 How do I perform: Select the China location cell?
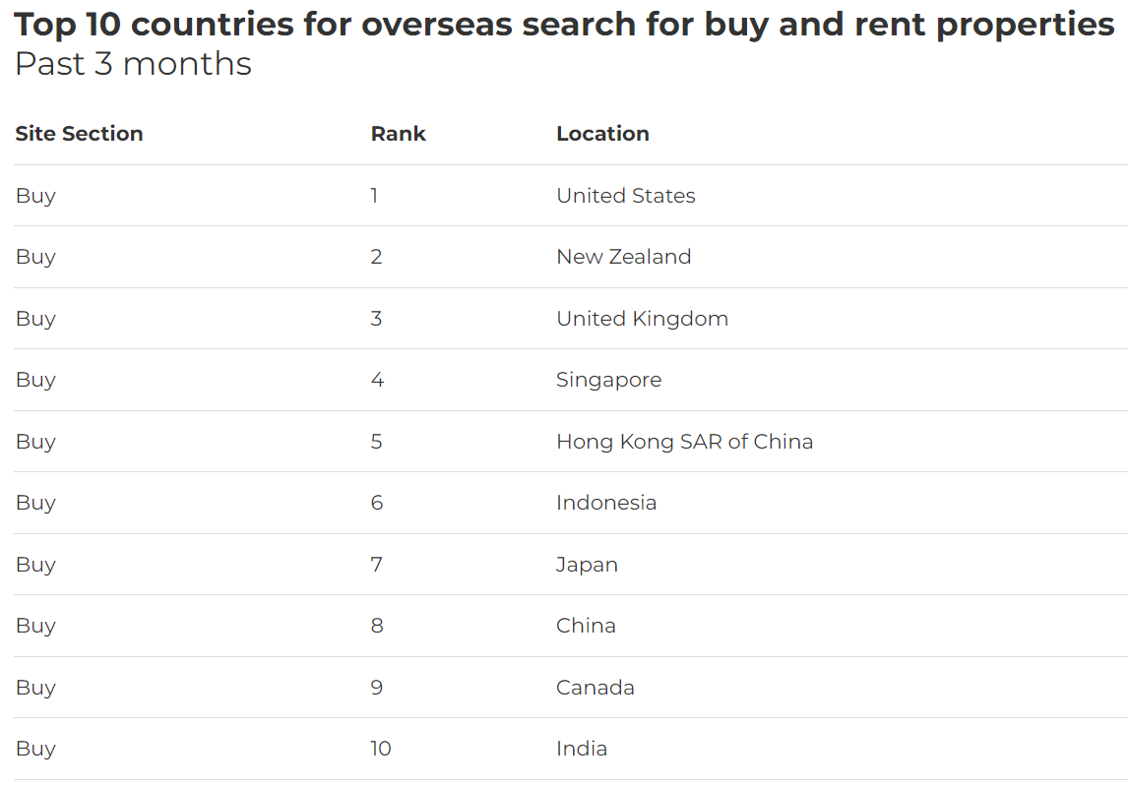[x=586, y=626]
